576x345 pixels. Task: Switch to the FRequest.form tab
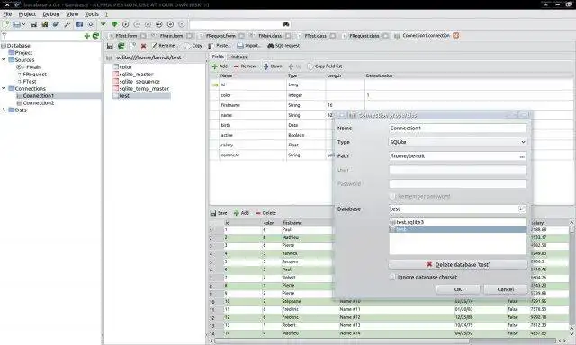click(221, 36)
